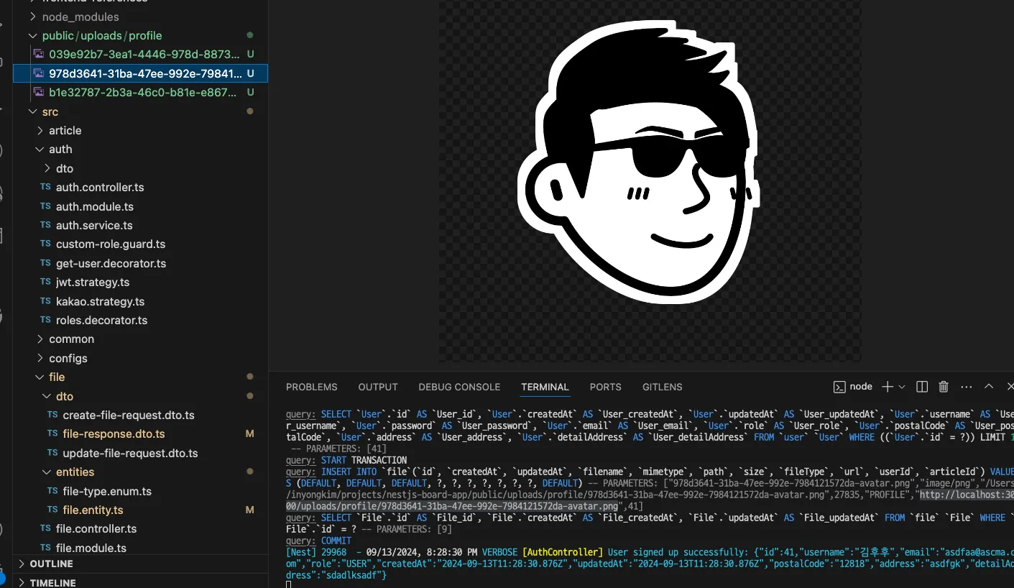This screenshot has height=588, width=1014.
Task: Click the split terminal icon
Action: tap(922, 387)
